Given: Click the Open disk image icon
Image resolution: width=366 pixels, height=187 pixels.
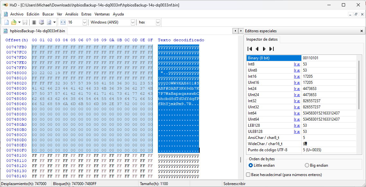Looking at the screenshot, I should point(49,22).
